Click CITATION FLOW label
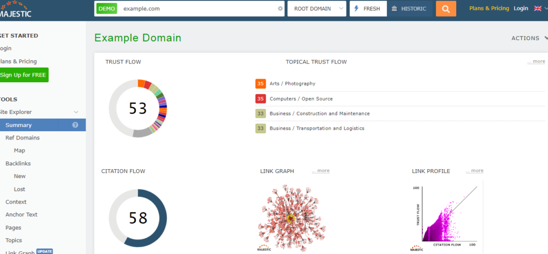 point(123,171)
